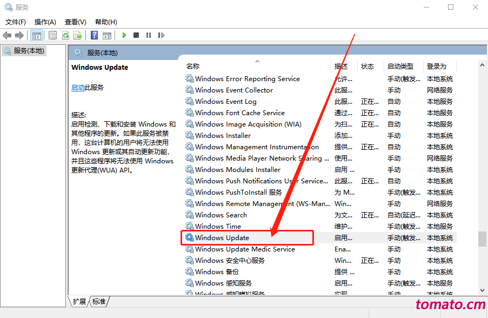Switch to the 标准 tab
This screenshot has width=488, height=318.
click(x=99, y=301)
